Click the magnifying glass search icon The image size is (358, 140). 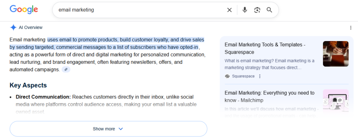269,10
